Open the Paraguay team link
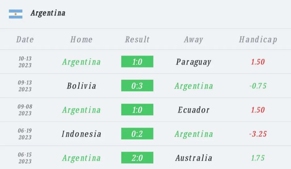 coord(194,62)
